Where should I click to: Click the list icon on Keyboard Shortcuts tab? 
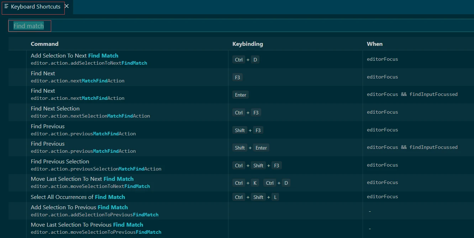pos(6,6)
